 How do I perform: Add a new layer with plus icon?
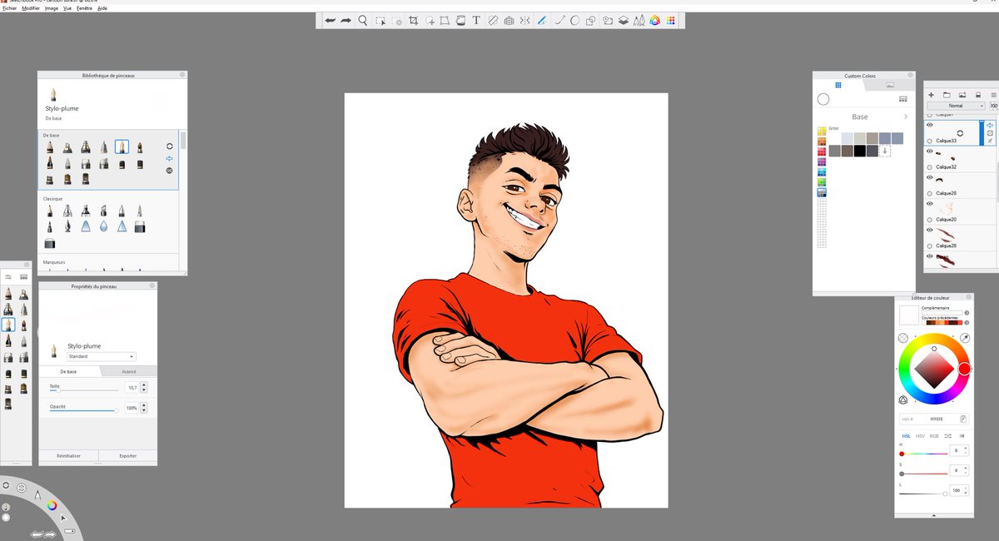point(931,95)
